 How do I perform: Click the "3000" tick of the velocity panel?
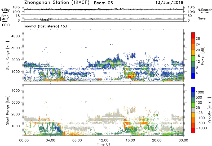click(x=15, y=102)
